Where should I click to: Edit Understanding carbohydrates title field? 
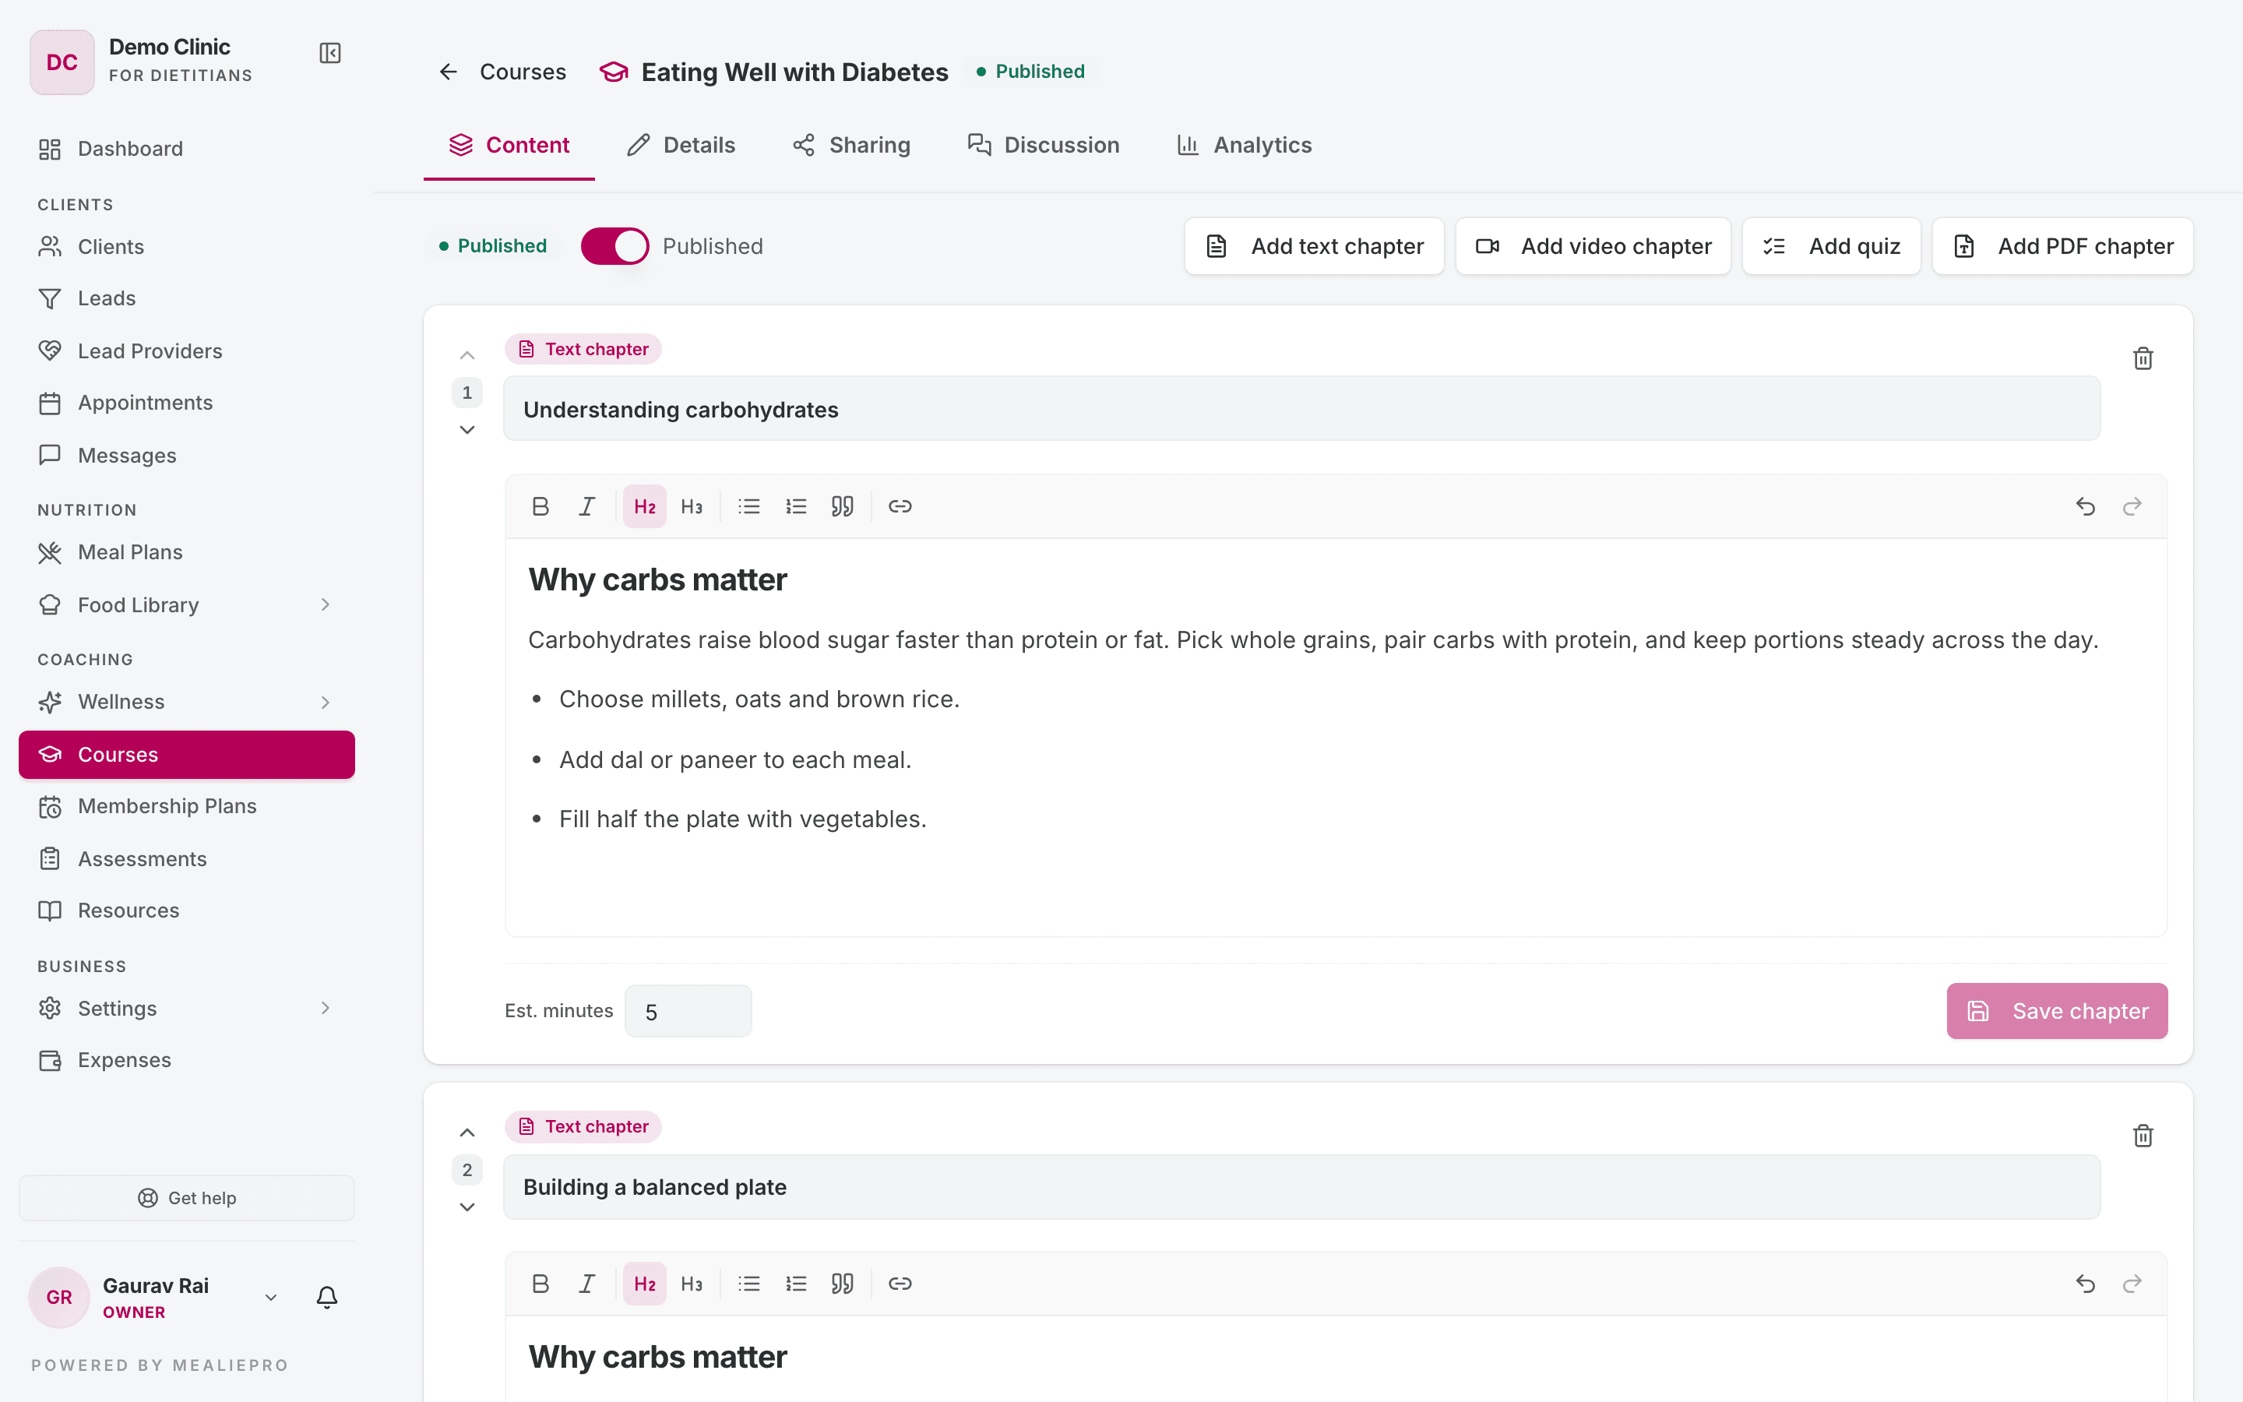(1301, 409)
